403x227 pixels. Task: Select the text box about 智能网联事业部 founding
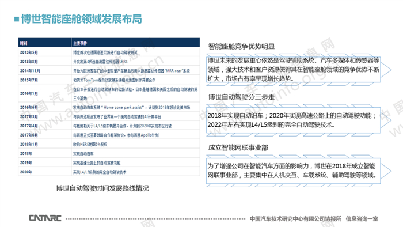pos(293,171)
